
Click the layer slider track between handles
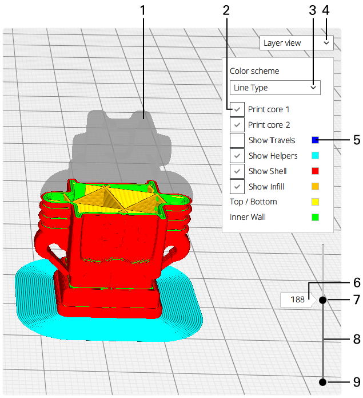(323, 341)
